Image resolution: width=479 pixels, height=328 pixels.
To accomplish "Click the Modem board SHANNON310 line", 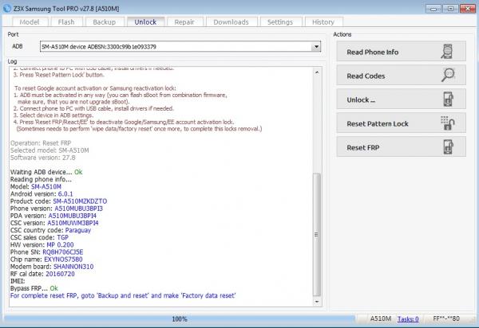I will click(52, 267).
